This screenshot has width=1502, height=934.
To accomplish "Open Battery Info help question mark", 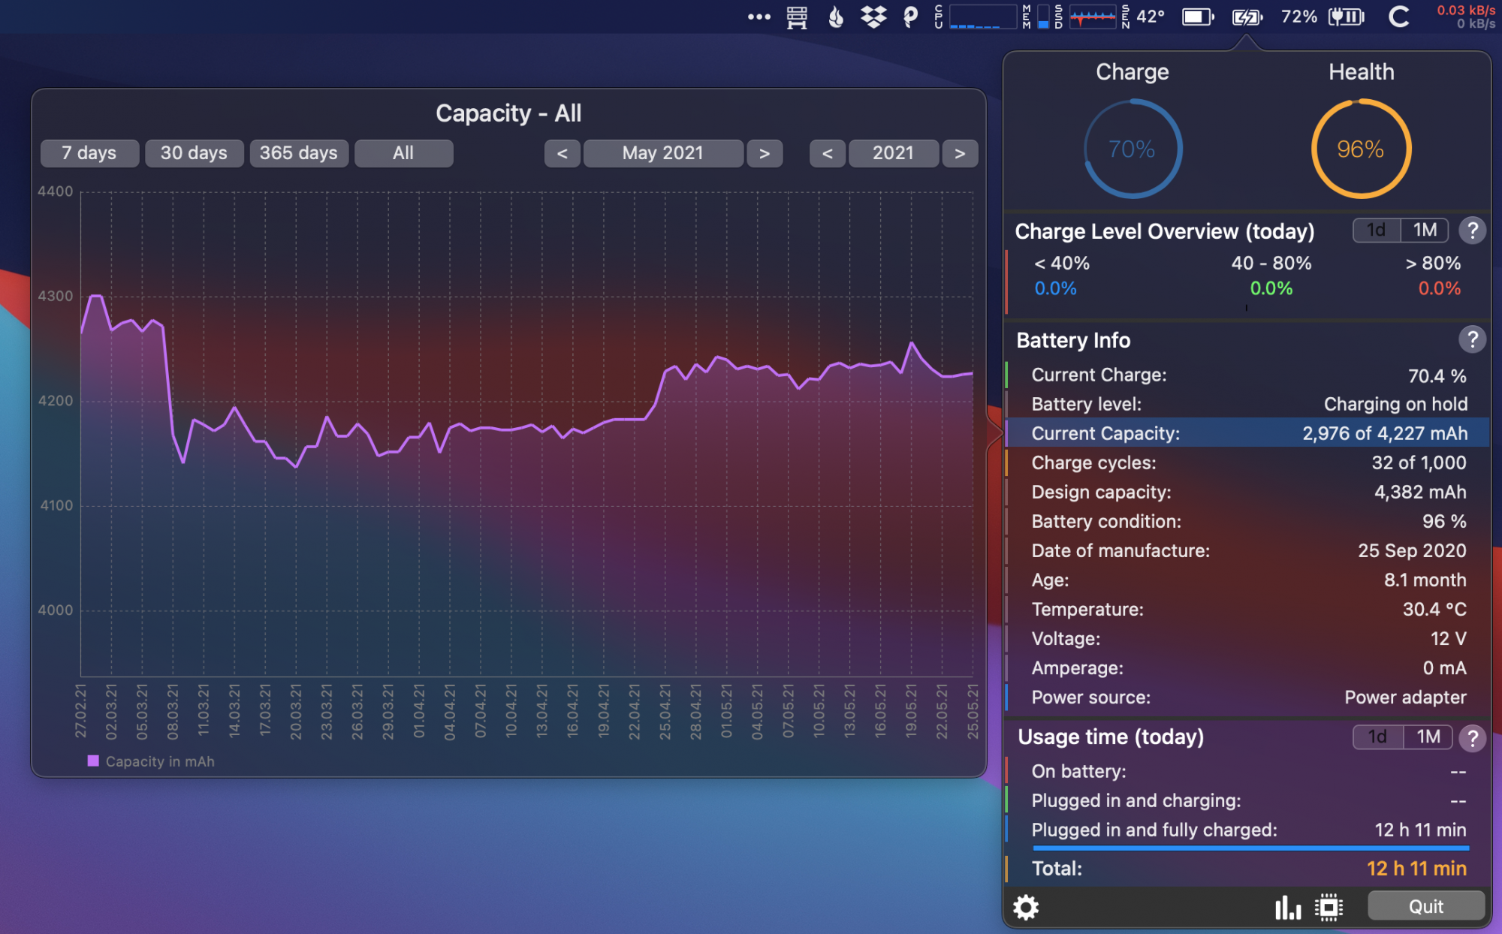I will point(1472,340).
